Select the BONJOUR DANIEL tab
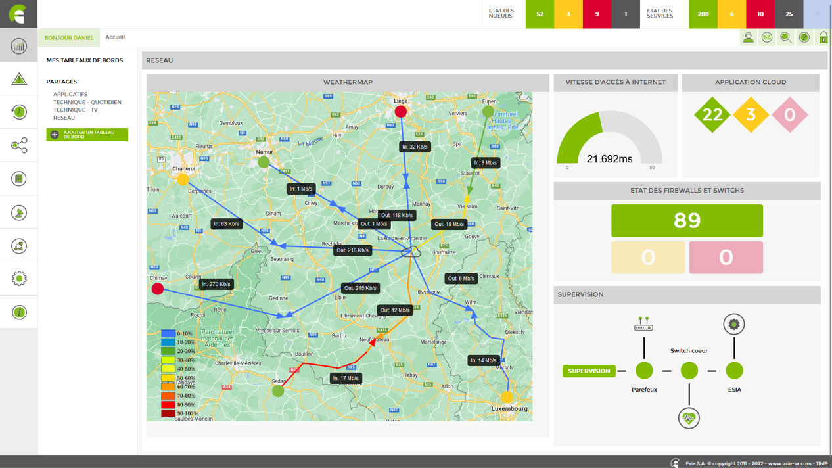The height and width of the screenshot is (468, 832). click(68, 37)
